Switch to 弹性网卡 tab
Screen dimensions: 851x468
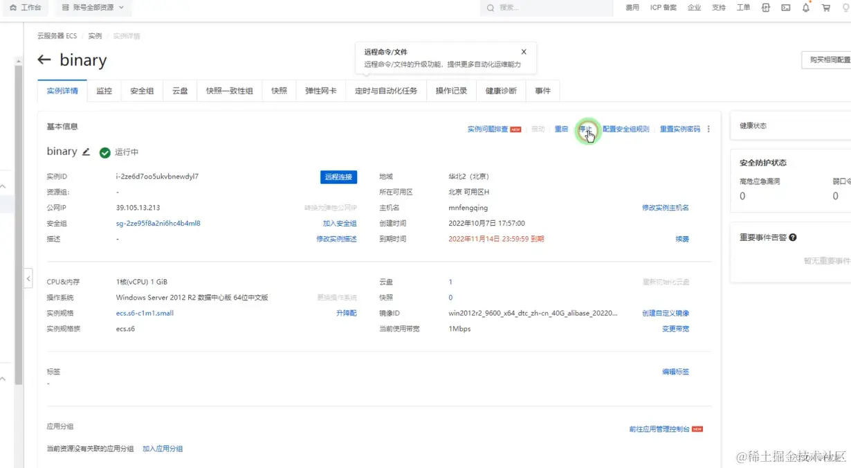click(320, 91)
